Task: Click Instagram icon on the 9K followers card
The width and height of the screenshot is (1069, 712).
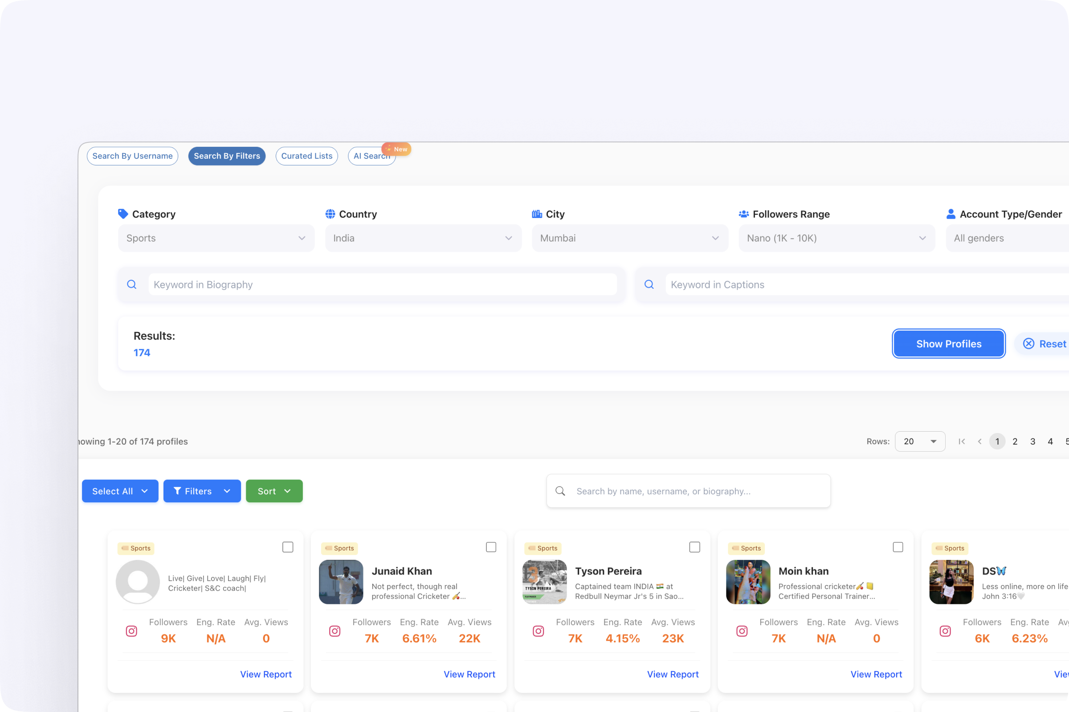Action: coord(131,631)
